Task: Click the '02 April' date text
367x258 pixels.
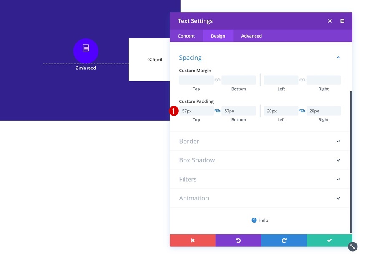Action: point(155,60)
